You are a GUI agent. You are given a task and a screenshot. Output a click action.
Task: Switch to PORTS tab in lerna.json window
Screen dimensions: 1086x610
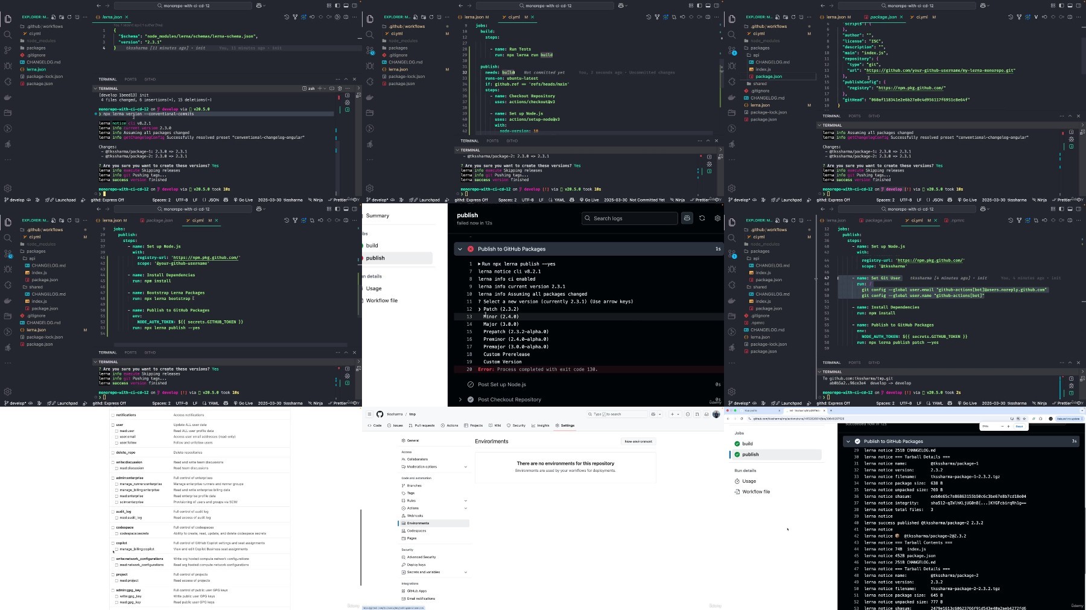point(130,80)
